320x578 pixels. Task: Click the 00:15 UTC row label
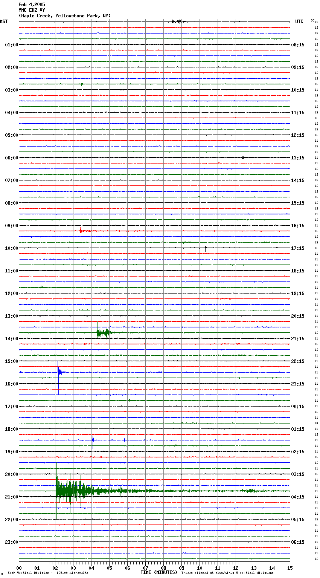tap(298, 407)
